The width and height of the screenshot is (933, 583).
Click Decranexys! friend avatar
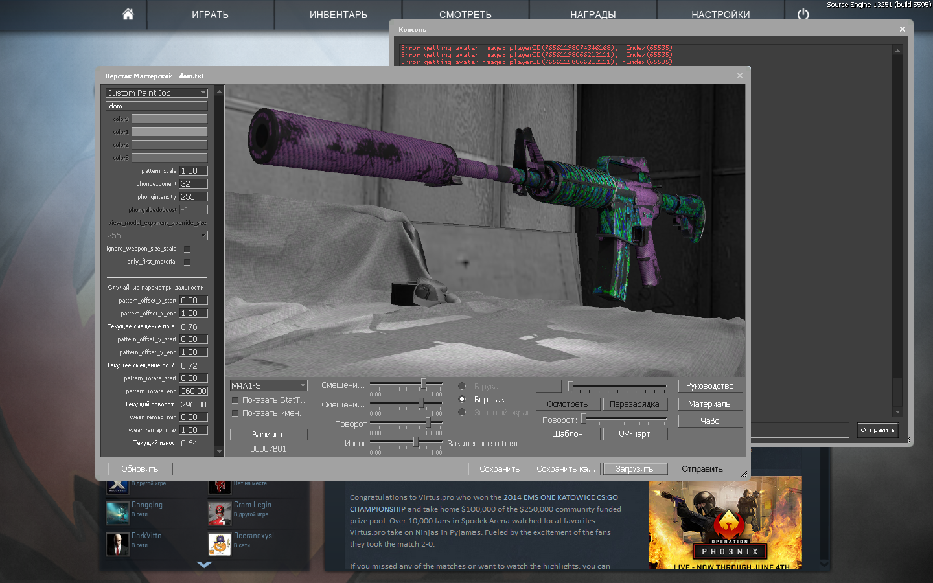coord(220,545)
